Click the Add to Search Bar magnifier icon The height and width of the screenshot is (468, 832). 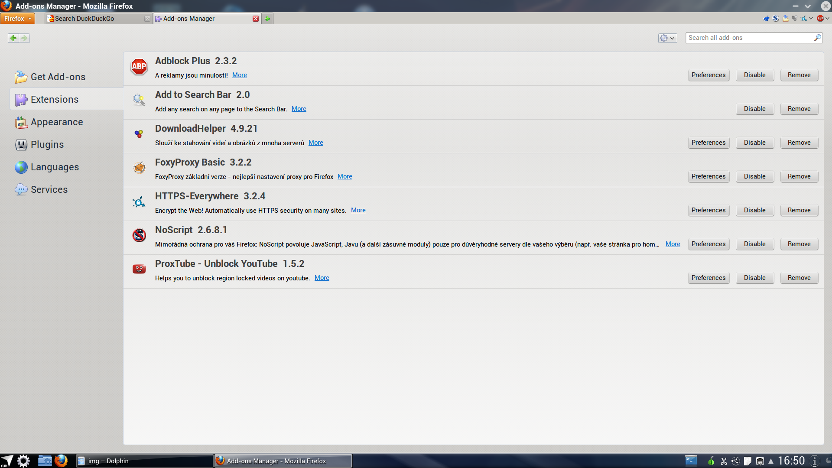point(139,100)
